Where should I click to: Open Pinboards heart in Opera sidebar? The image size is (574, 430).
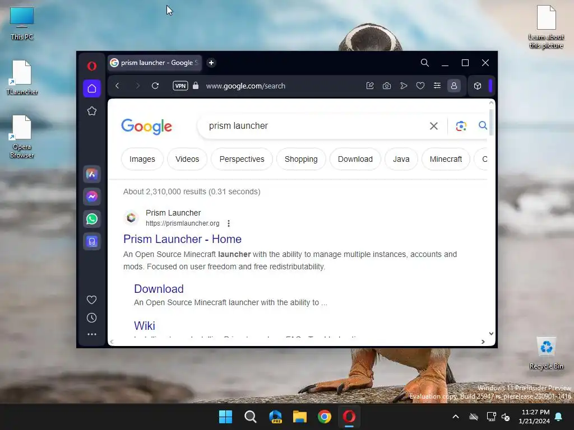[91, 300]
